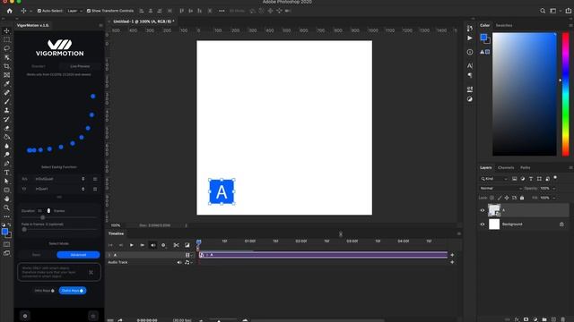Add audio with Audio Track plus button
Screen dimensions: 574x322
pos(452,262)
